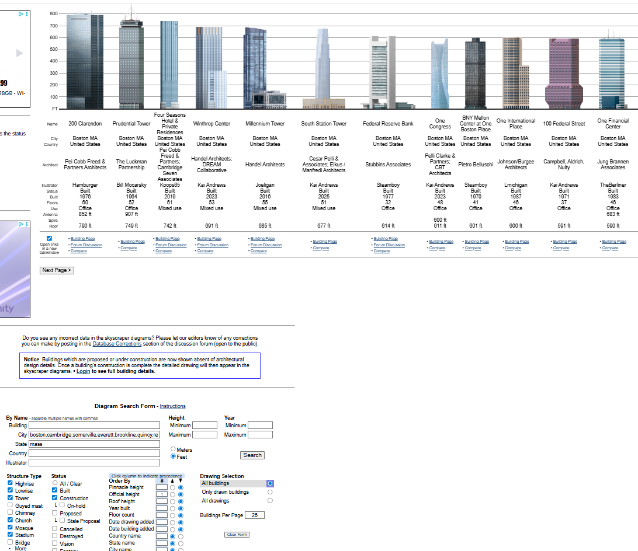This screenshot has width=638, height=551.
Task: Click the AdChoices icon on top ad
Action: (20, 14)
